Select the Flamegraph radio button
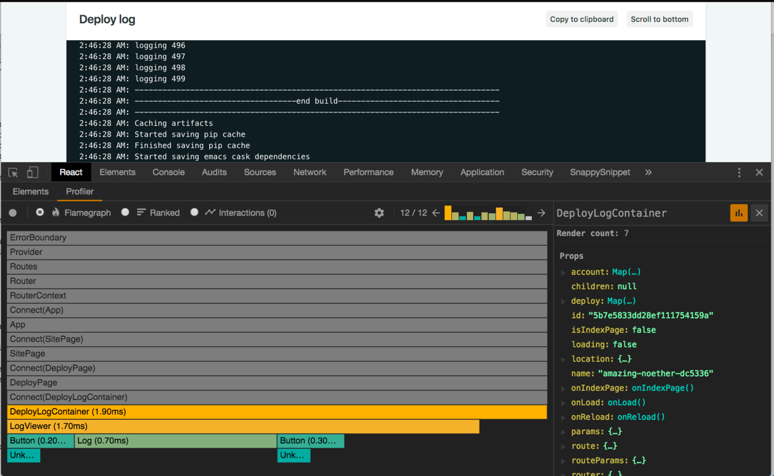The width and height of the screenshot is (774, 476). [40, 212]
